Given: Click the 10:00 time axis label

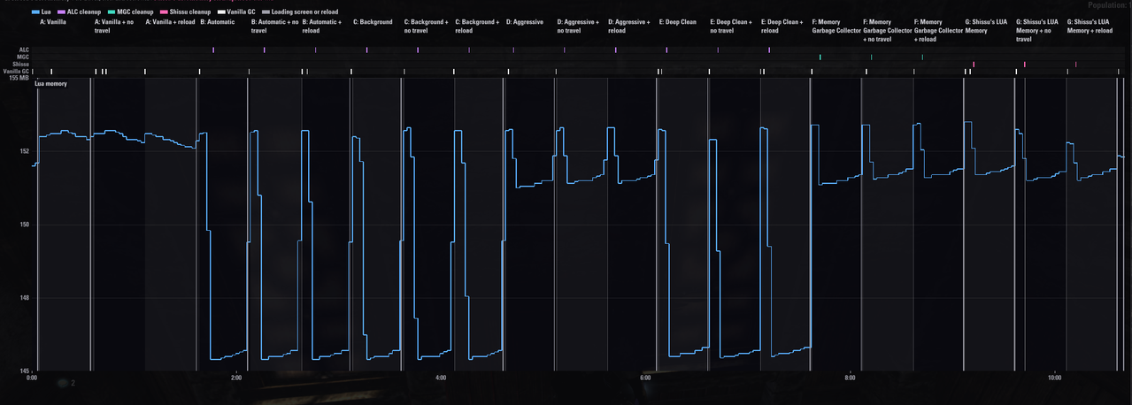Looking at the screenshot, I should click(x=1054, y=378).
